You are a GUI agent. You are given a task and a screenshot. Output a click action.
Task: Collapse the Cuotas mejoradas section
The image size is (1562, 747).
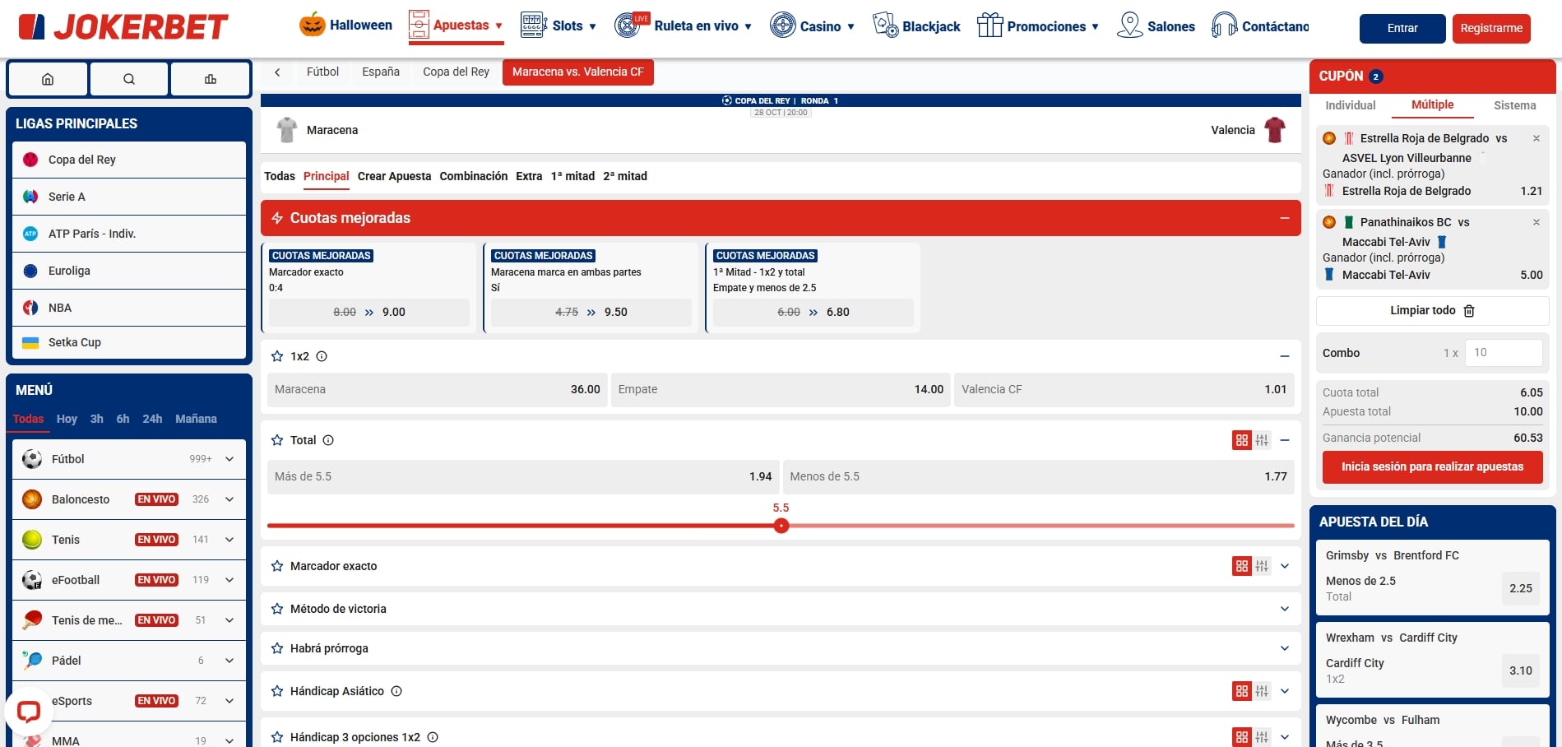tap(1284, 218)
